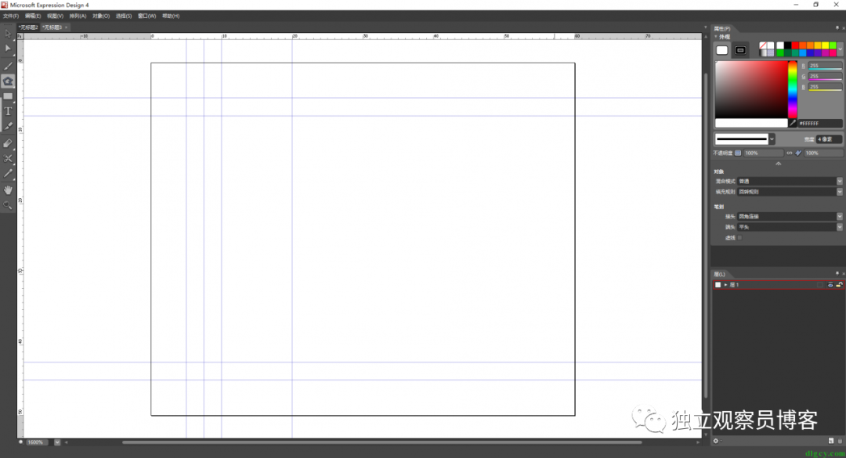Expand layer 1 disclosure triangle
Viewport: 846px width, 458px height.
725,285
